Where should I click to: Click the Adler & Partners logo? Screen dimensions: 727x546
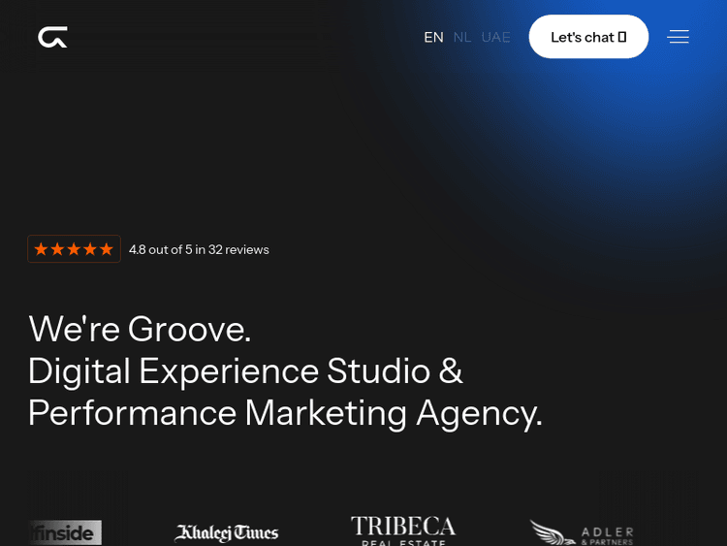(582, 533)
